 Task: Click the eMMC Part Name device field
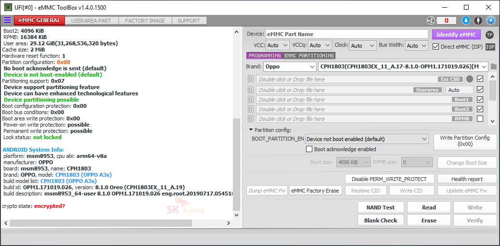(x=346, y=34)
